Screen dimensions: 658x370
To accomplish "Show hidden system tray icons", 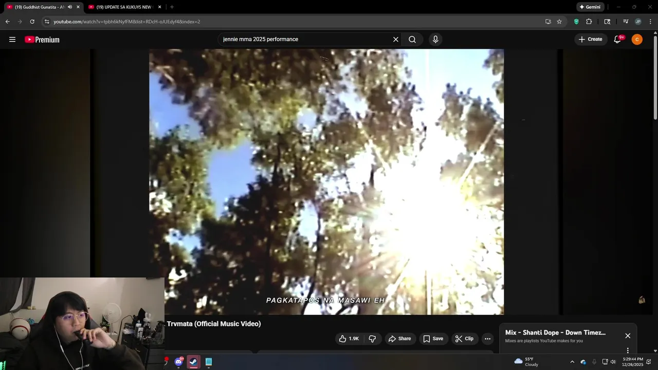I will pos(572,362).
